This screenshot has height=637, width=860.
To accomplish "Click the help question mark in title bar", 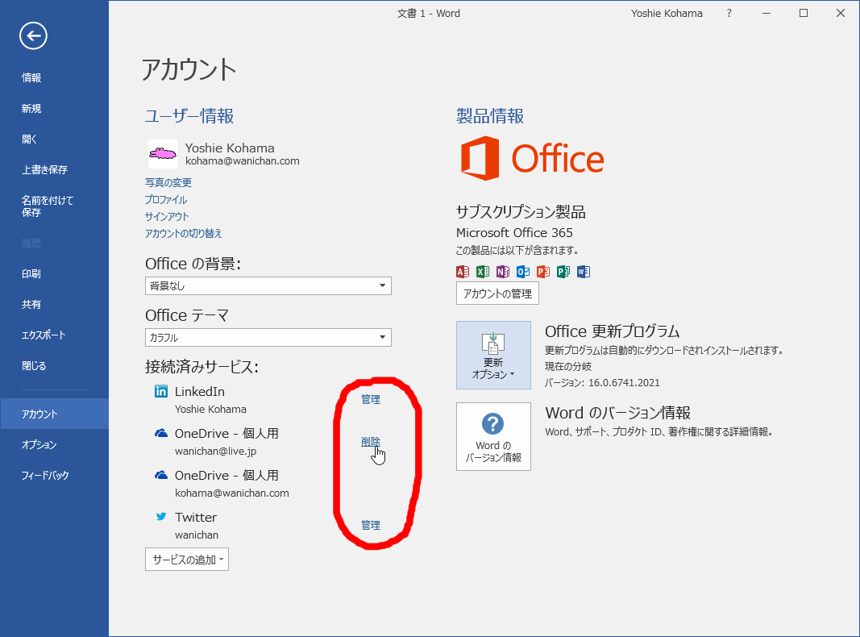I will [729, 13].
